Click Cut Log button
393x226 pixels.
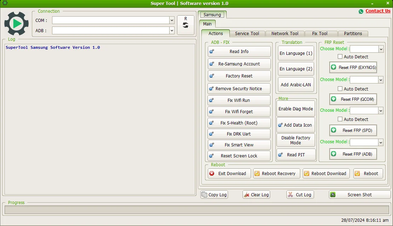(x=300, y=195)
